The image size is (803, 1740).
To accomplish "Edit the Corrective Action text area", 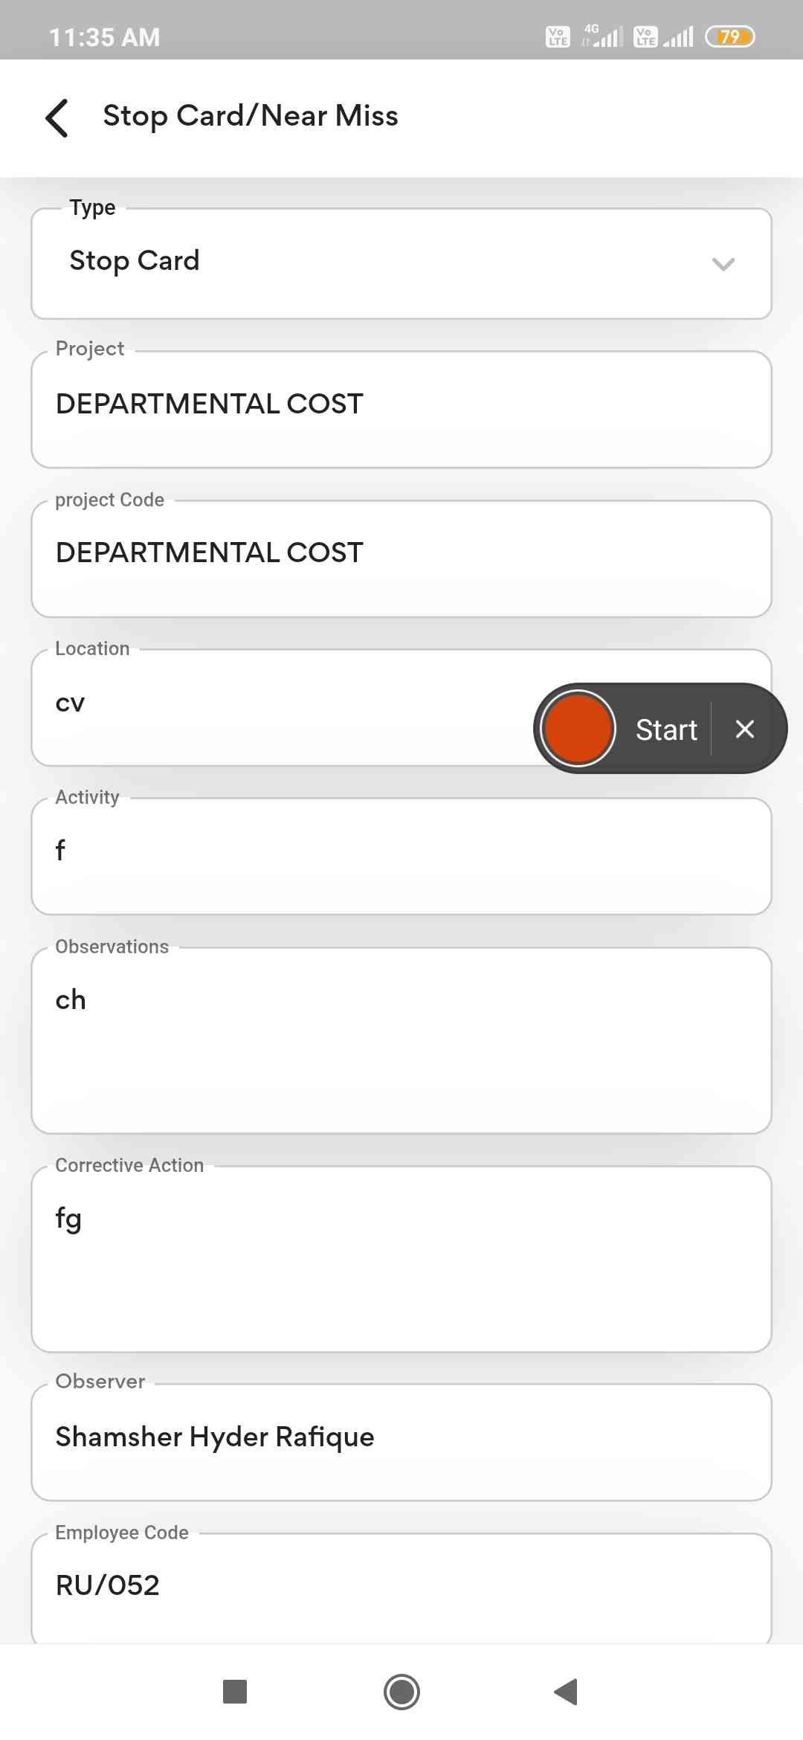I will point(401,1258).
